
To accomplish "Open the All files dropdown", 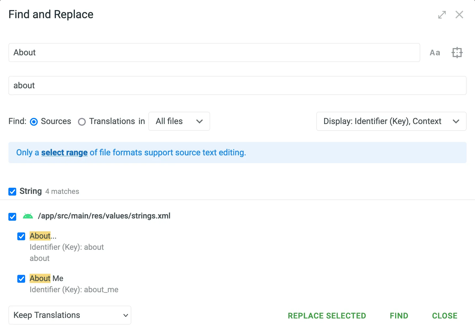I will pos(179,121).
